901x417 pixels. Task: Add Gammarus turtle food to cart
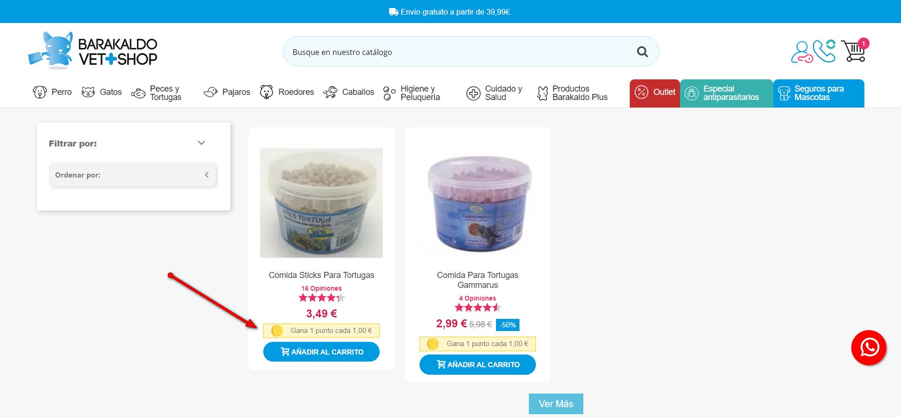click(x=478, y=364)
